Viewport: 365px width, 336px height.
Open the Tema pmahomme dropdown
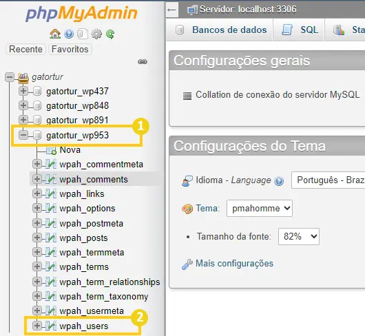pyautogui.click(x=260, y=208)
